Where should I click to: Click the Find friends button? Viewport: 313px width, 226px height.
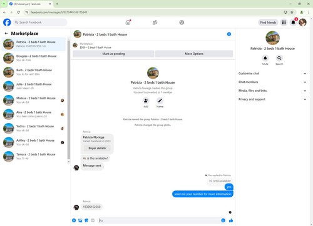268,22
